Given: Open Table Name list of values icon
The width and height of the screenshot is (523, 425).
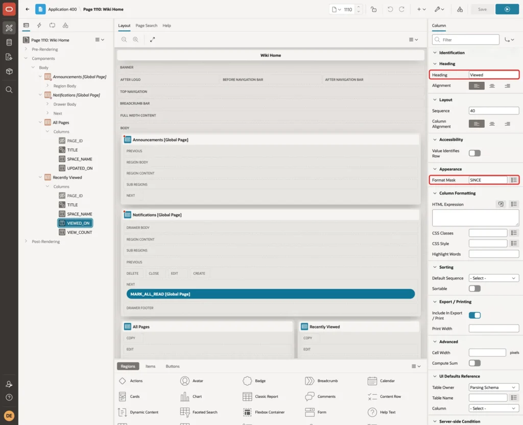Looking at the screenshot, I should 514,397.
